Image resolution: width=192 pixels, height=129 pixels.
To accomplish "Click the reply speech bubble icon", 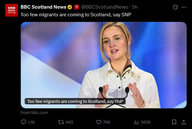I will coord(23,122).
